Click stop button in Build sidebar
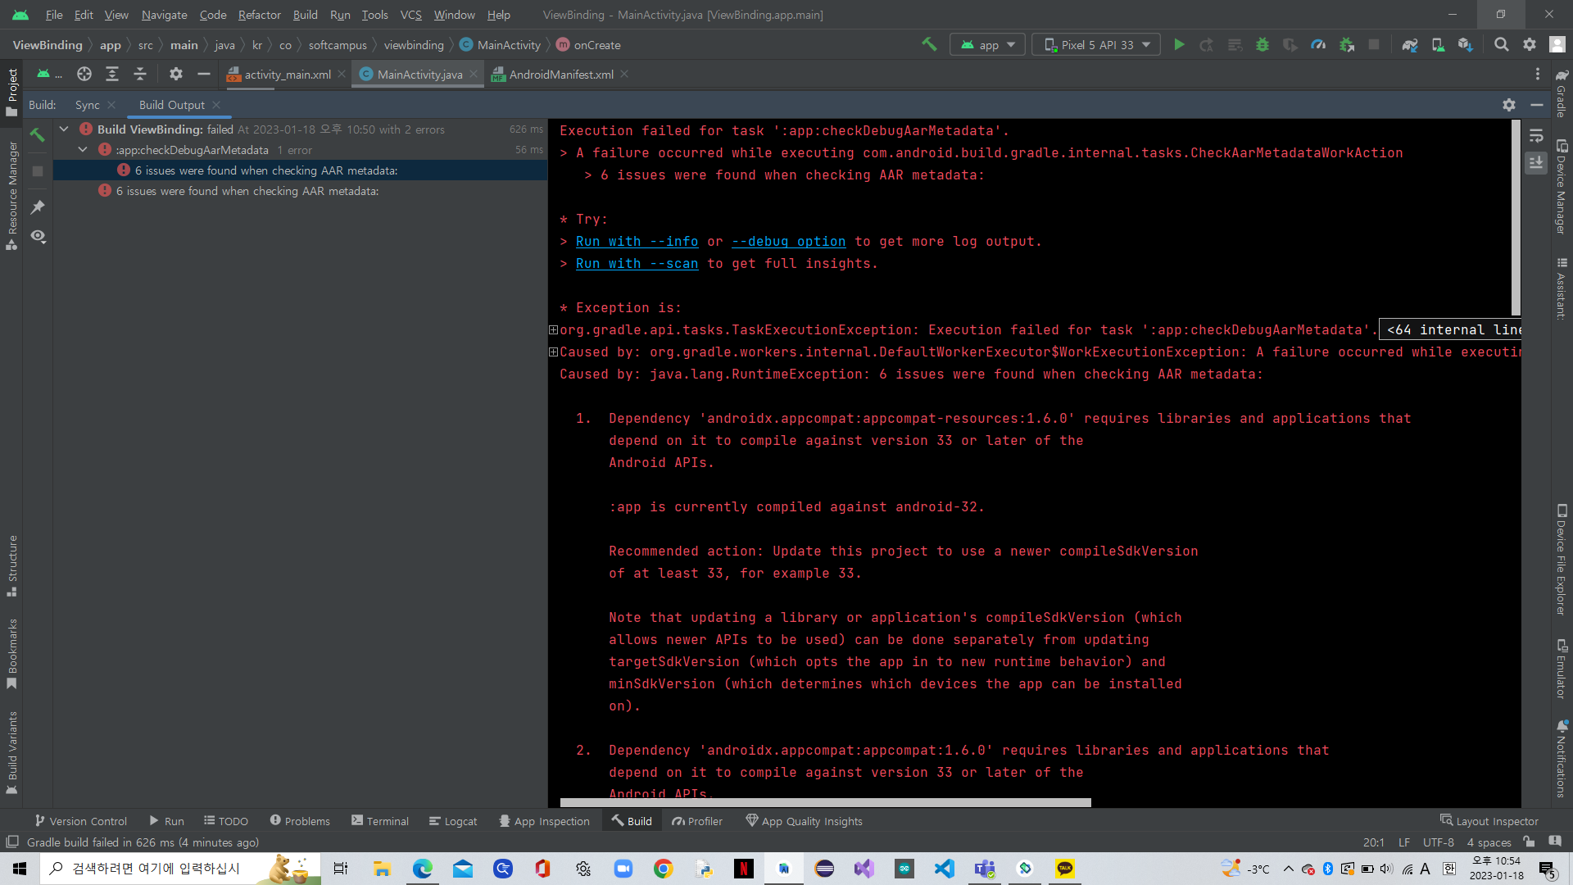This screenshot has height=885, width=1573. (38, 171)
